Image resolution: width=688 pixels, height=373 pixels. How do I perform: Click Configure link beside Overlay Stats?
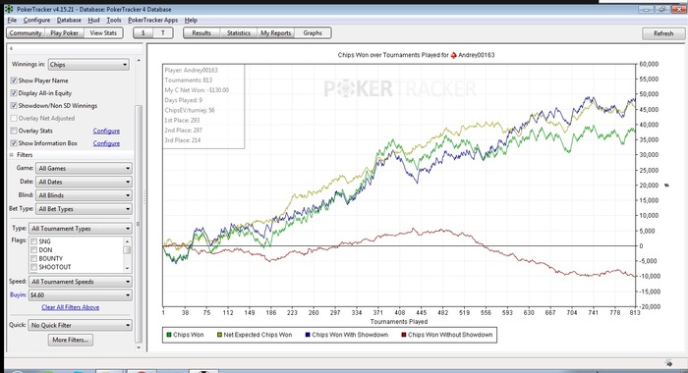(x=106, y=132)
